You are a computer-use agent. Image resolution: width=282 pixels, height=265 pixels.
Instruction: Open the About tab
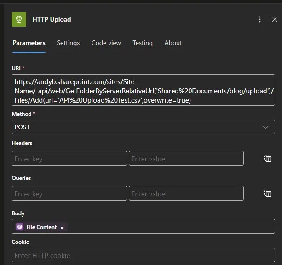173,43
